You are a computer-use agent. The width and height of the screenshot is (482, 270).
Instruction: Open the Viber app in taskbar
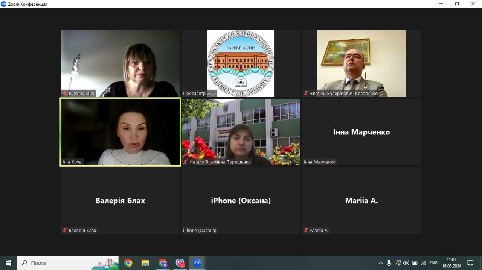(180, 263)
